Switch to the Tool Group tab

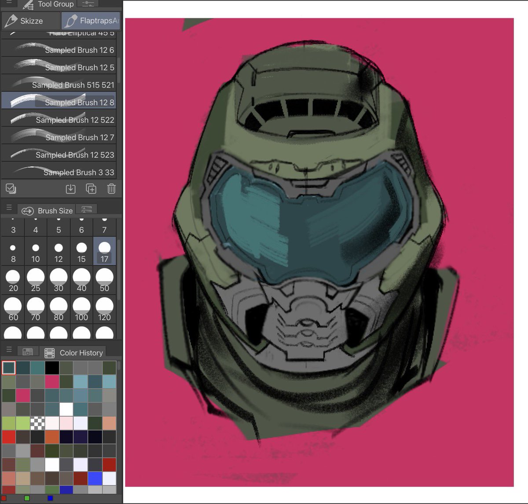point(48,4)
